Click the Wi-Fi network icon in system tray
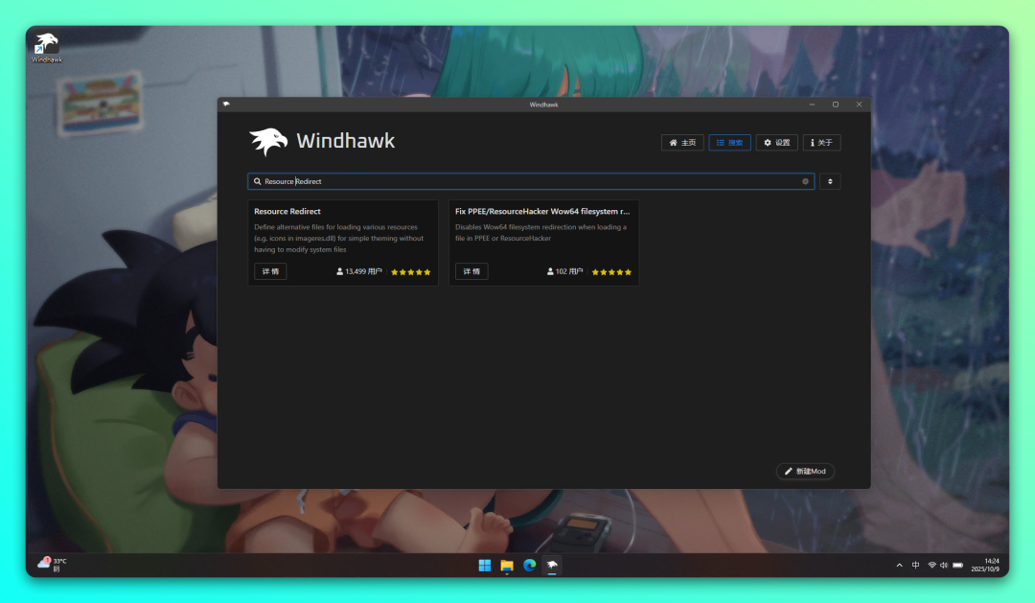This screenshot has width=1035, height=603. pos(931,565)
